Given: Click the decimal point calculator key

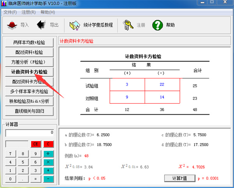Looking at the screenshot, I should click(x=23, y=179).
